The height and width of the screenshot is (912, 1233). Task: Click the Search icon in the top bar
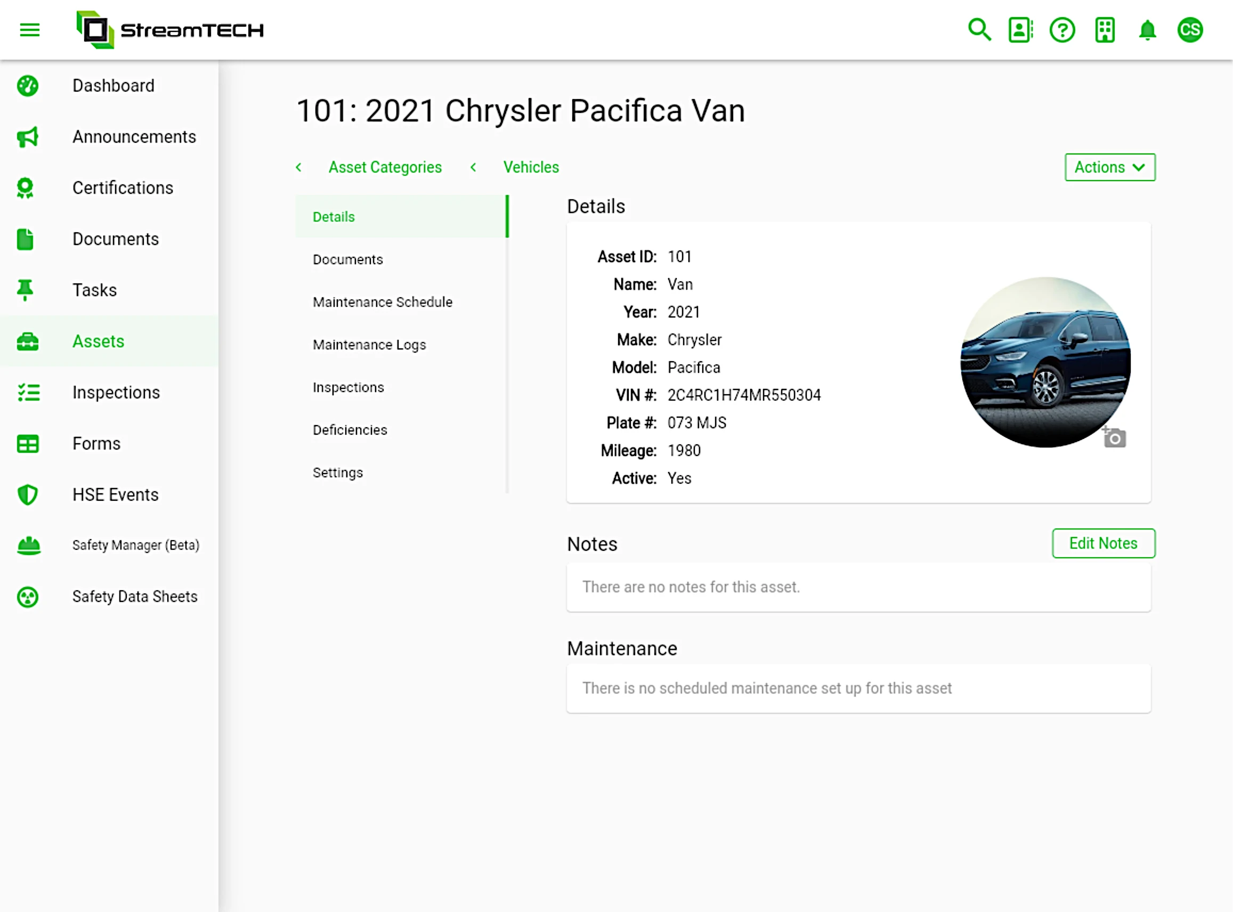click(x=980, y=30)
